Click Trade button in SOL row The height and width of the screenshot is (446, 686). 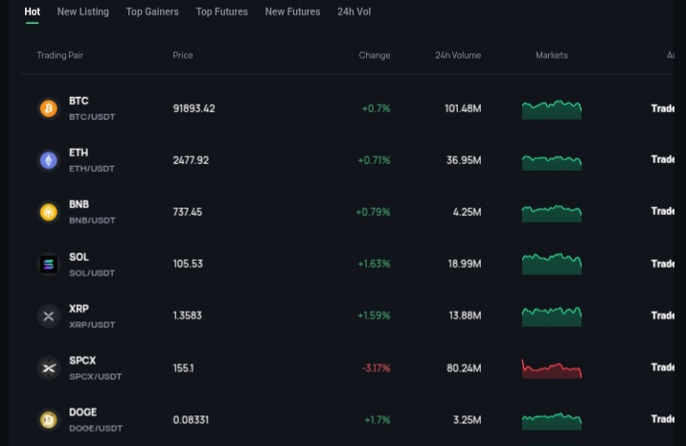[662, 264]
